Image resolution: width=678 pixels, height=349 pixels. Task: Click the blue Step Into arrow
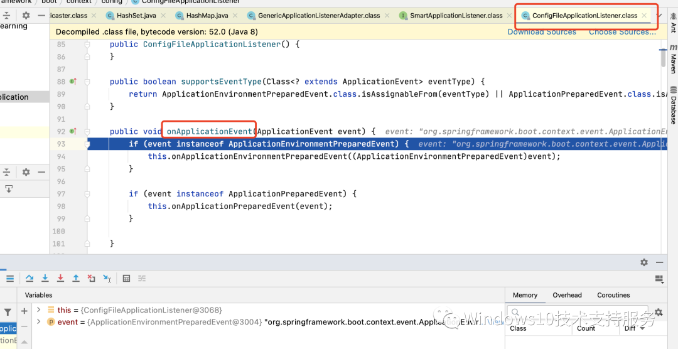click(x=45, y=279)
